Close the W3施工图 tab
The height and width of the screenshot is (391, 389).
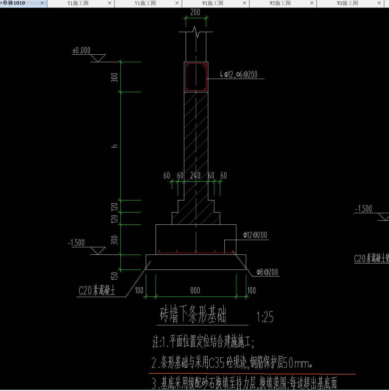click(x=379, y=3)
